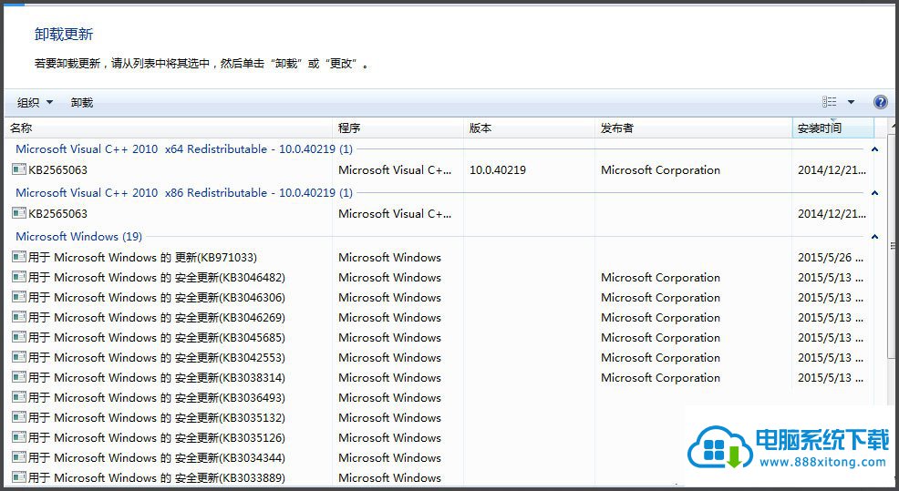Click the update icon for KB3038314
The width and height of the screenshot is (899, 491).
coord(19,377)
